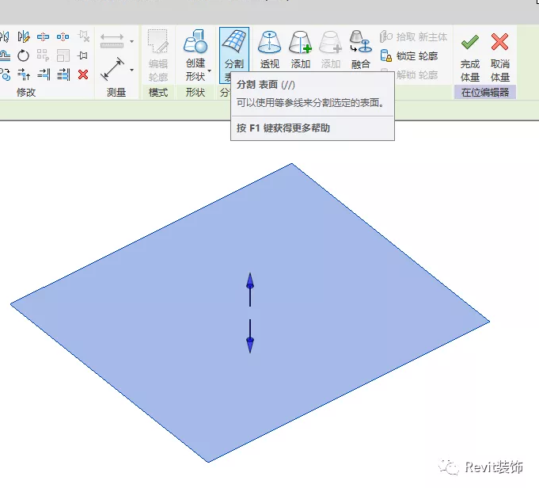Click the 测量 panel label
Image resolution: width=539 pixels, height=488 pixels.
(116, 92)
